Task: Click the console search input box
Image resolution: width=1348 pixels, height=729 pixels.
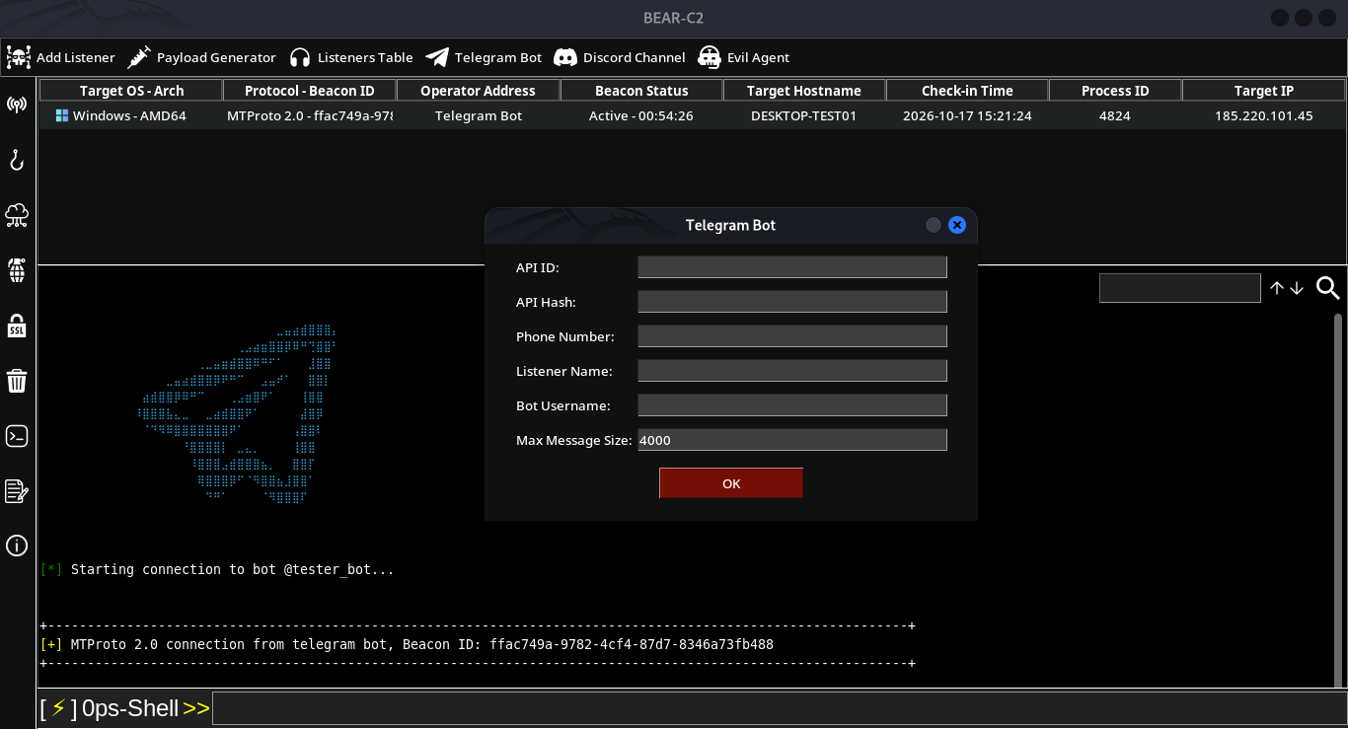Action: point(1180,288)
